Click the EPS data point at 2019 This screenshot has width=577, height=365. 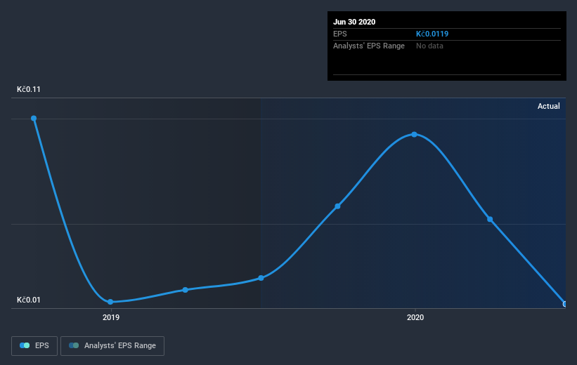[110, 302]
